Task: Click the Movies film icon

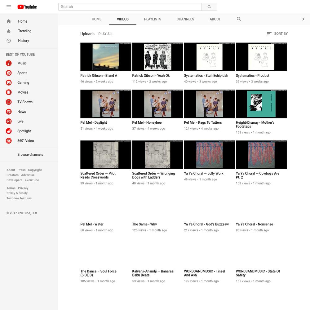Action: click(9, 92)
